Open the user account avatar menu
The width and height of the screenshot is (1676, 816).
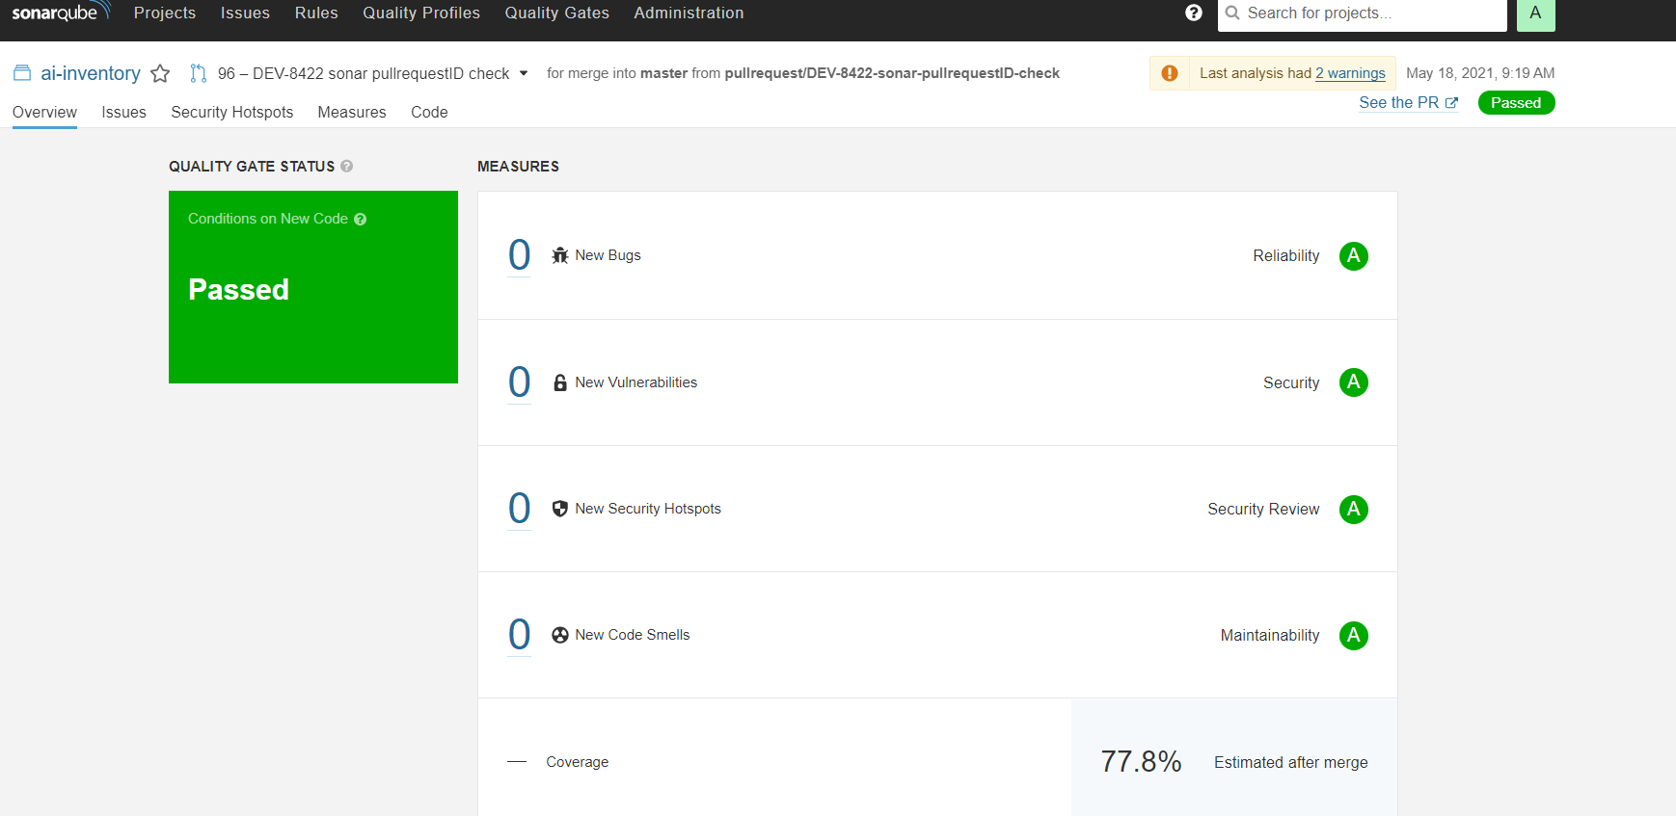1535,13
